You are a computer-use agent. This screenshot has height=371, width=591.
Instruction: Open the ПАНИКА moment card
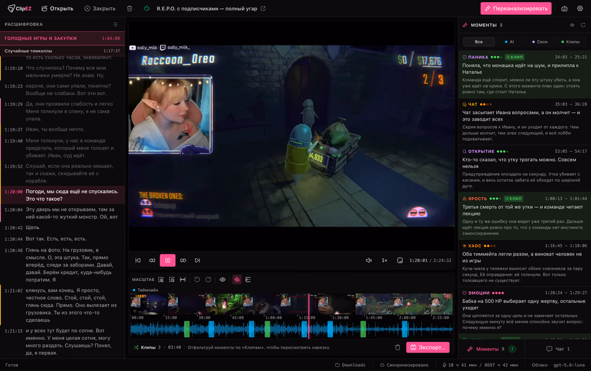pyautogui.click(x=525, y=74)
